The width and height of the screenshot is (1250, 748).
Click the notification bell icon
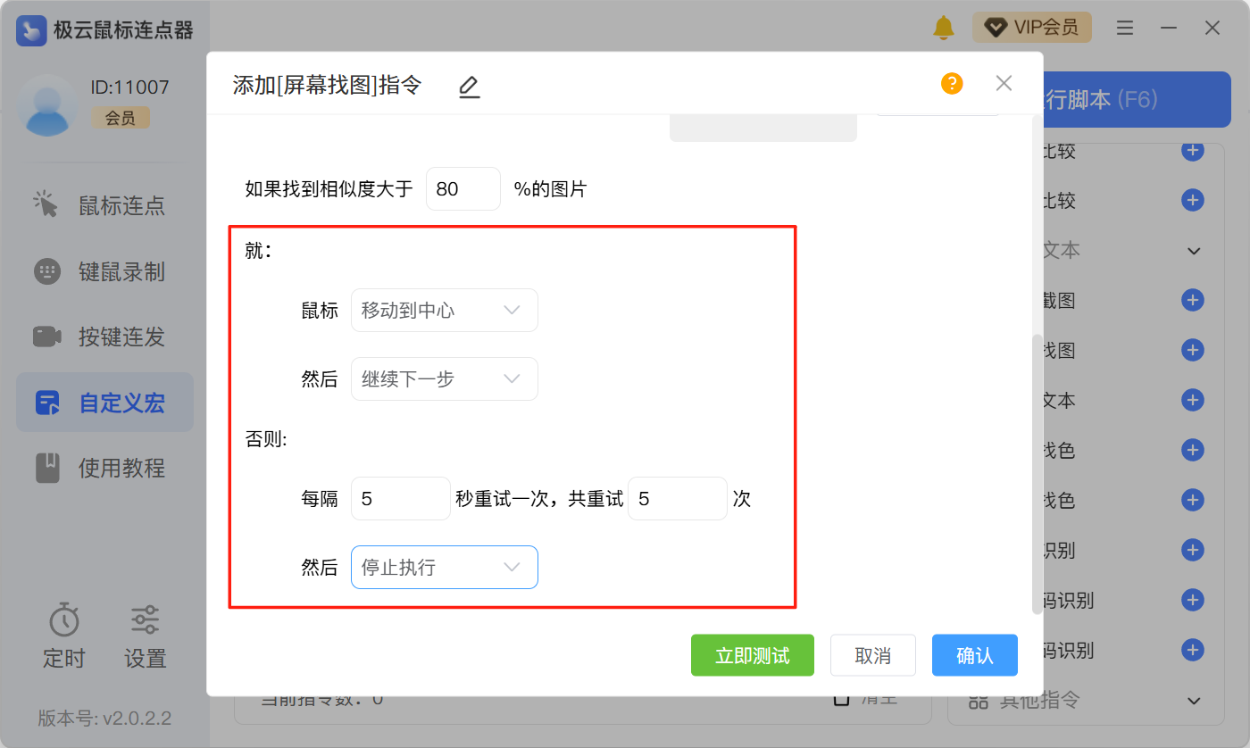pyautogui.click(x=943, y=28)
